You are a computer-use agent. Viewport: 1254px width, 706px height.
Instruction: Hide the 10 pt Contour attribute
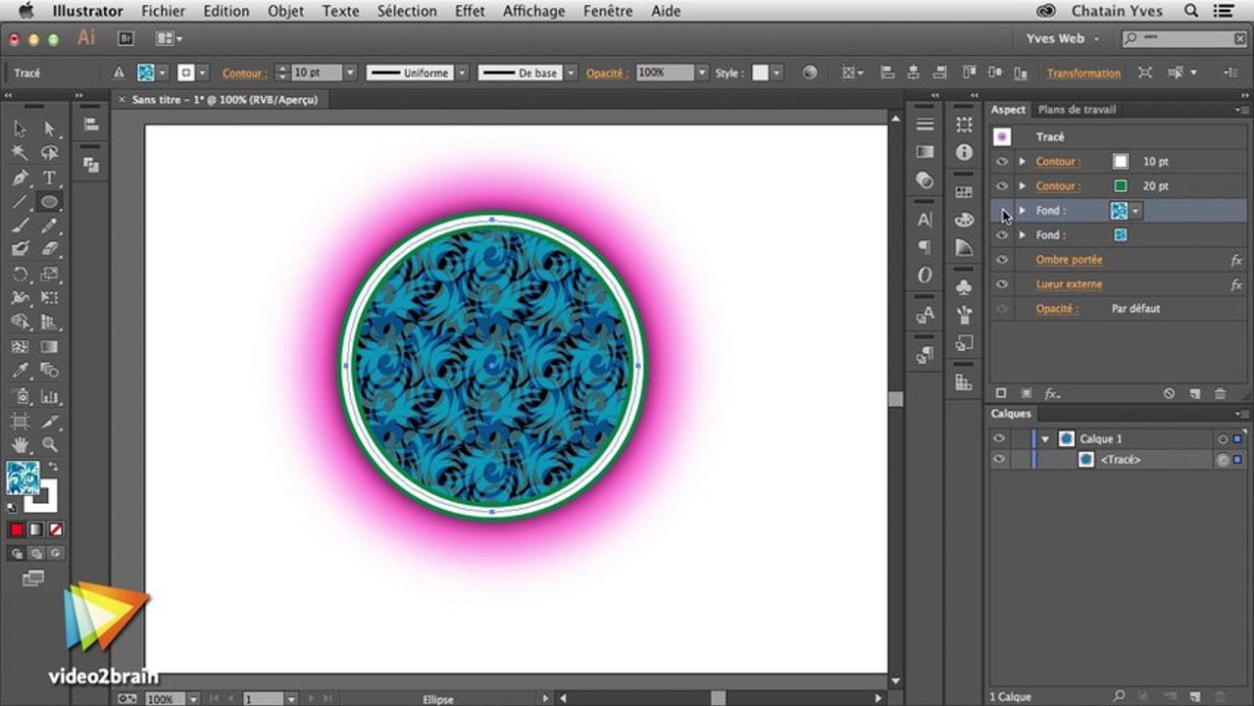pyautogui.click(x=1001, y=162)
